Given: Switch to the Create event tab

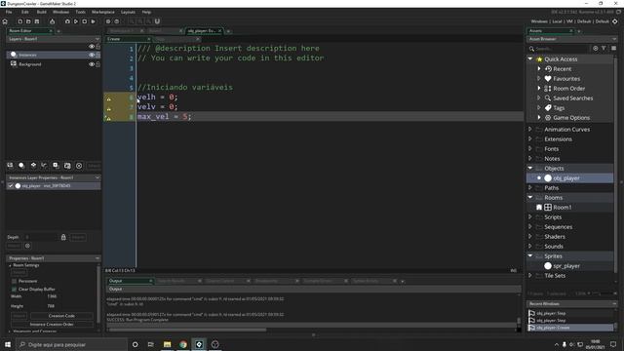Looking at the screenshot, I should pyautogui.click(x=129, y=39).
